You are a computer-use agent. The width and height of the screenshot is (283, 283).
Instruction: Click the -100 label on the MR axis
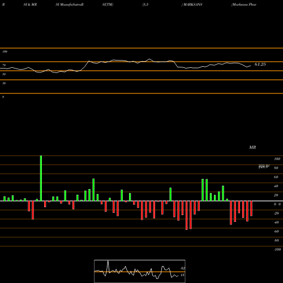[277, 250]
